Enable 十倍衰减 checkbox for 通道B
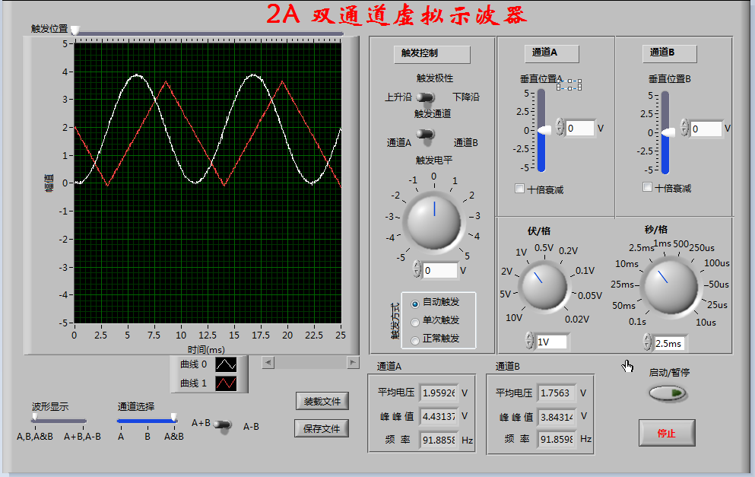755x477 pixels. 648,187
